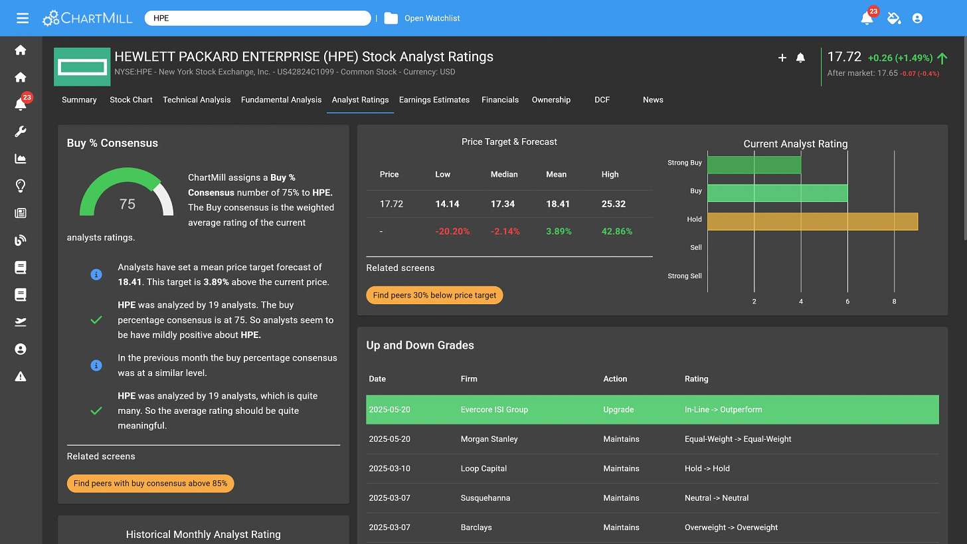Go to the News tab
967x544 pixels.
tap(653, 100)
